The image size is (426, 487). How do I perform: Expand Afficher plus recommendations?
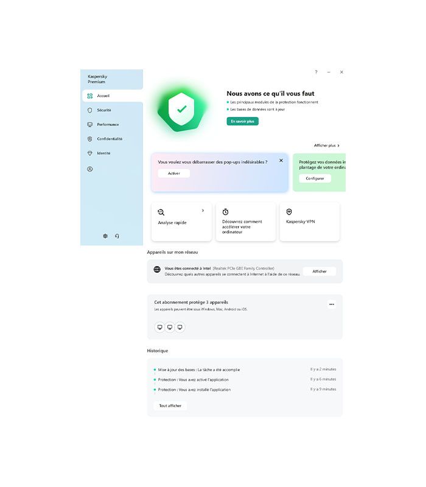pyautogui.click(x=326, y=145)
